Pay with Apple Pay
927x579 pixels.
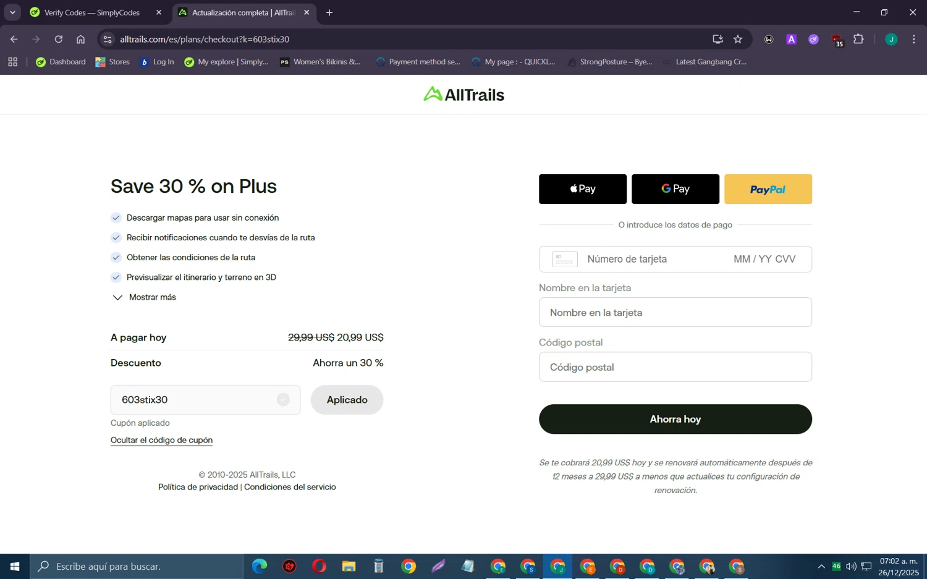(583, 189)
